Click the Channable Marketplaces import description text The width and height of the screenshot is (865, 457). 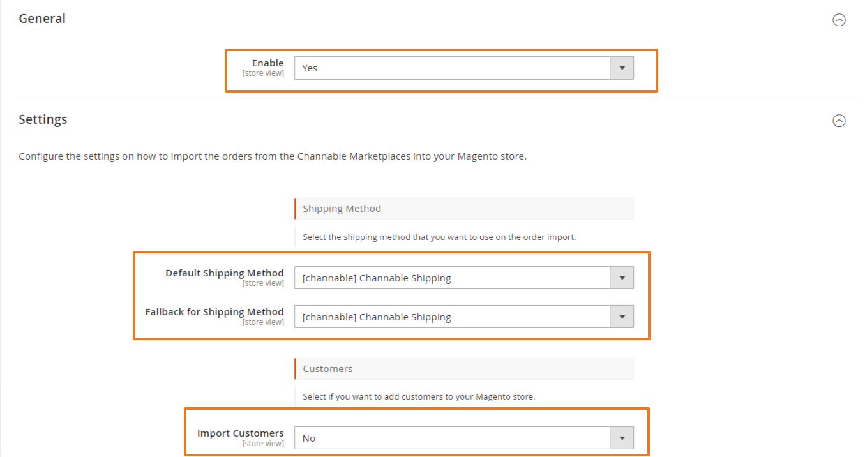[273, 156]
